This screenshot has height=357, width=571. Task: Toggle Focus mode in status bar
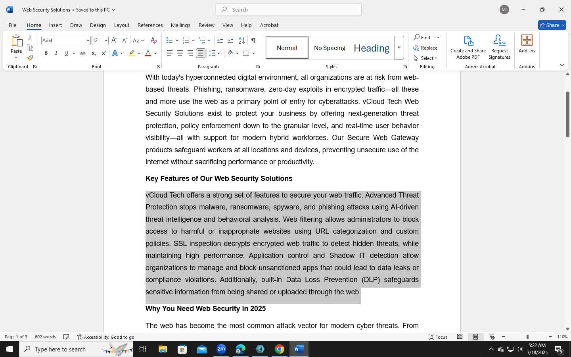coord(438,337)
